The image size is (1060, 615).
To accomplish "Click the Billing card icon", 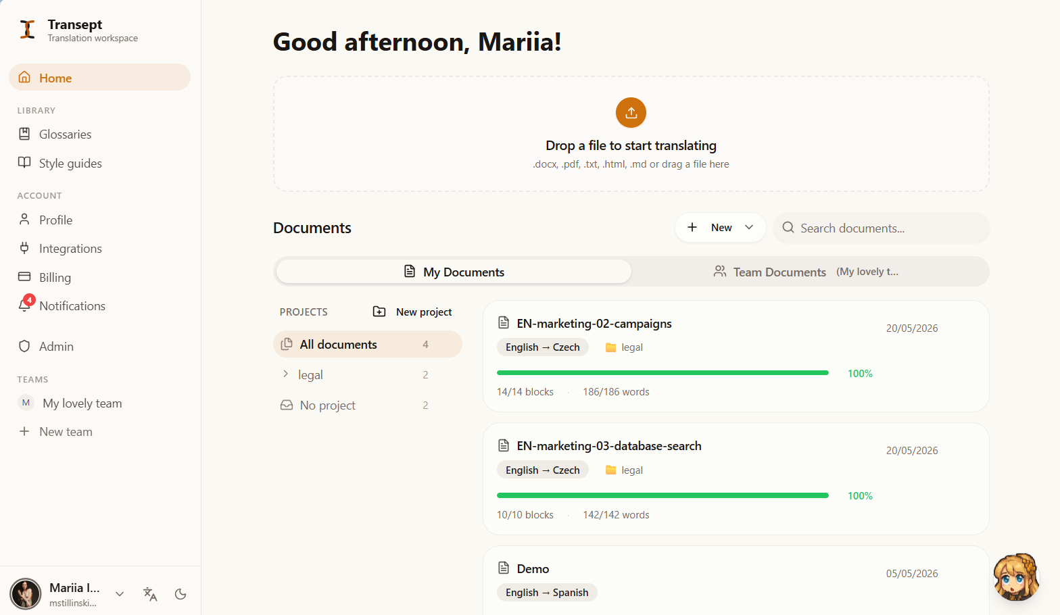I will [x=24, y=276].
